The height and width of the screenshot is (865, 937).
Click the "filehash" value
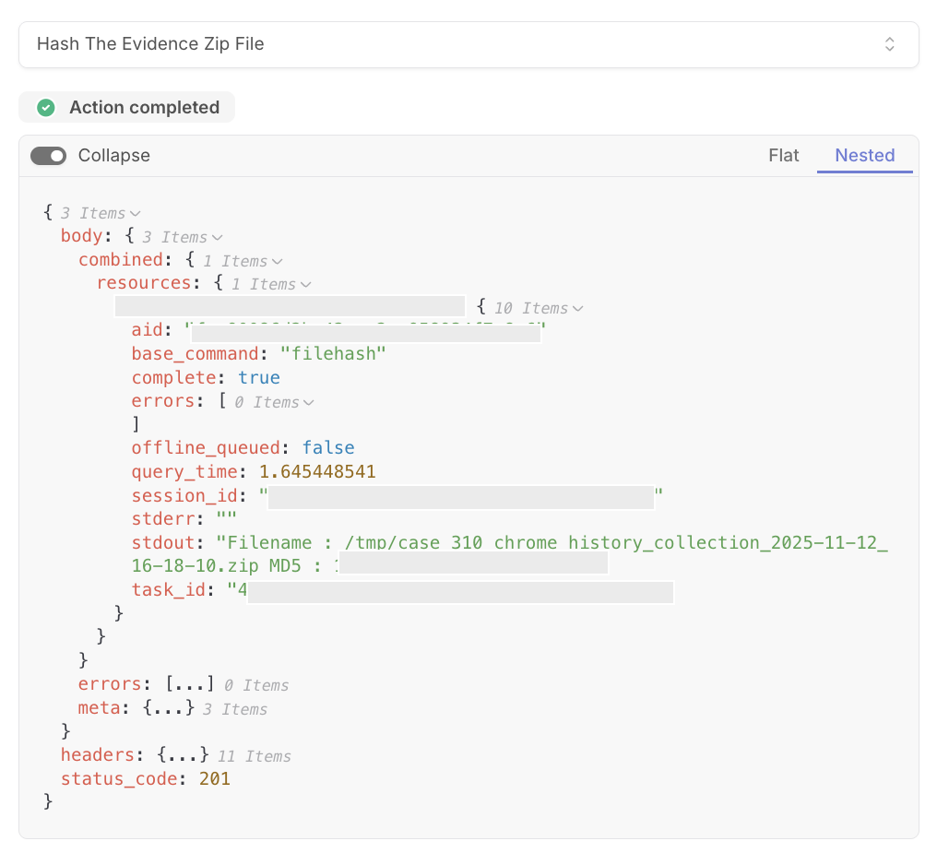[334, 353]
